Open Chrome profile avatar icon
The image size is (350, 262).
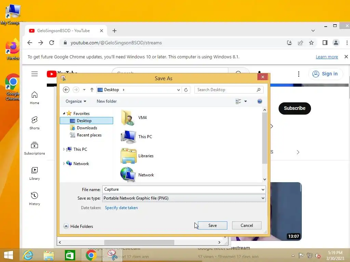pos(336,43)
